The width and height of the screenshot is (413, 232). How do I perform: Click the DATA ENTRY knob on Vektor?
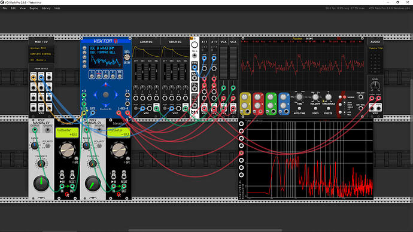[x=127, y=57]
